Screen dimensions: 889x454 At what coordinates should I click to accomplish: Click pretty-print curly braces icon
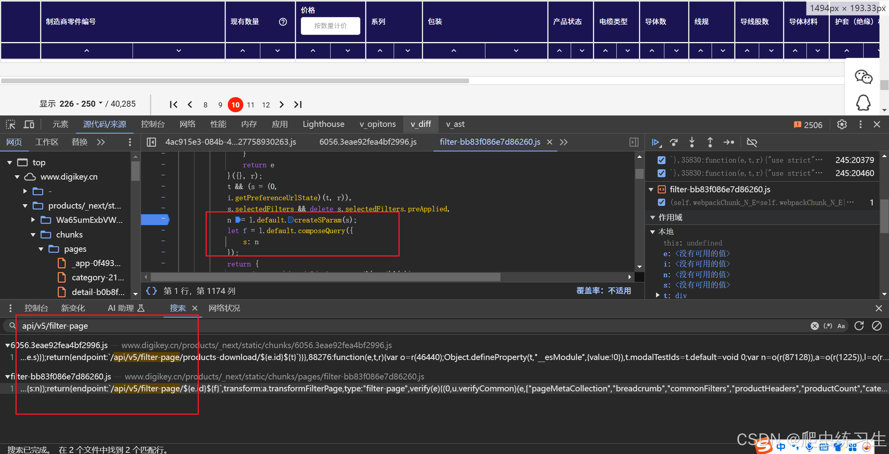click(x=151, y=291)
